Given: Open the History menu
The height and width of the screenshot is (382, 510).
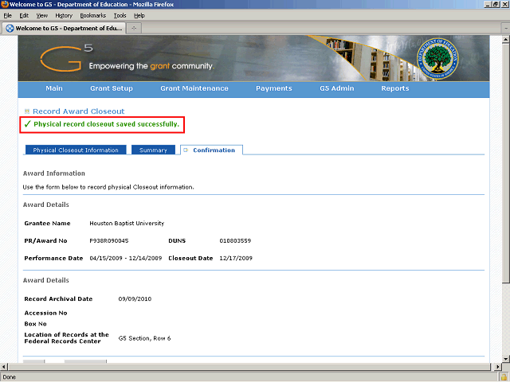Looking at the screenshot, I should 64,16.
